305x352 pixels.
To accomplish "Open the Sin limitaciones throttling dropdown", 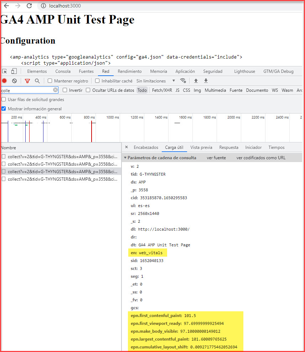I will point(156,81).
